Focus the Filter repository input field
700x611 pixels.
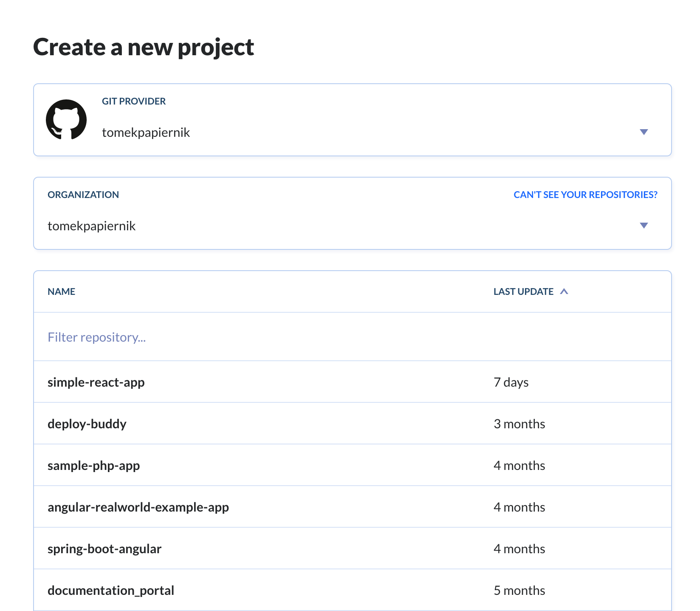pos(353,337)
